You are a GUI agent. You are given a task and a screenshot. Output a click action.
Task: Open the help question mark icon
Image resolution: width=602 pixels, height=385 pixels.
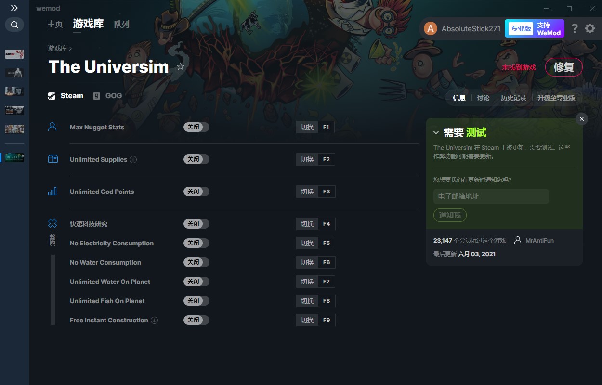575,28
